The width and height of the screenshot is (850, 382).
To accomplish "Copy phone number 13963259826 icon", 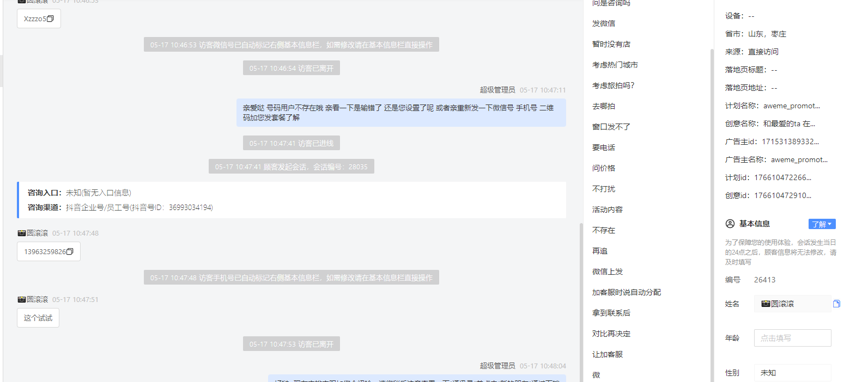I will click(70, 252).
